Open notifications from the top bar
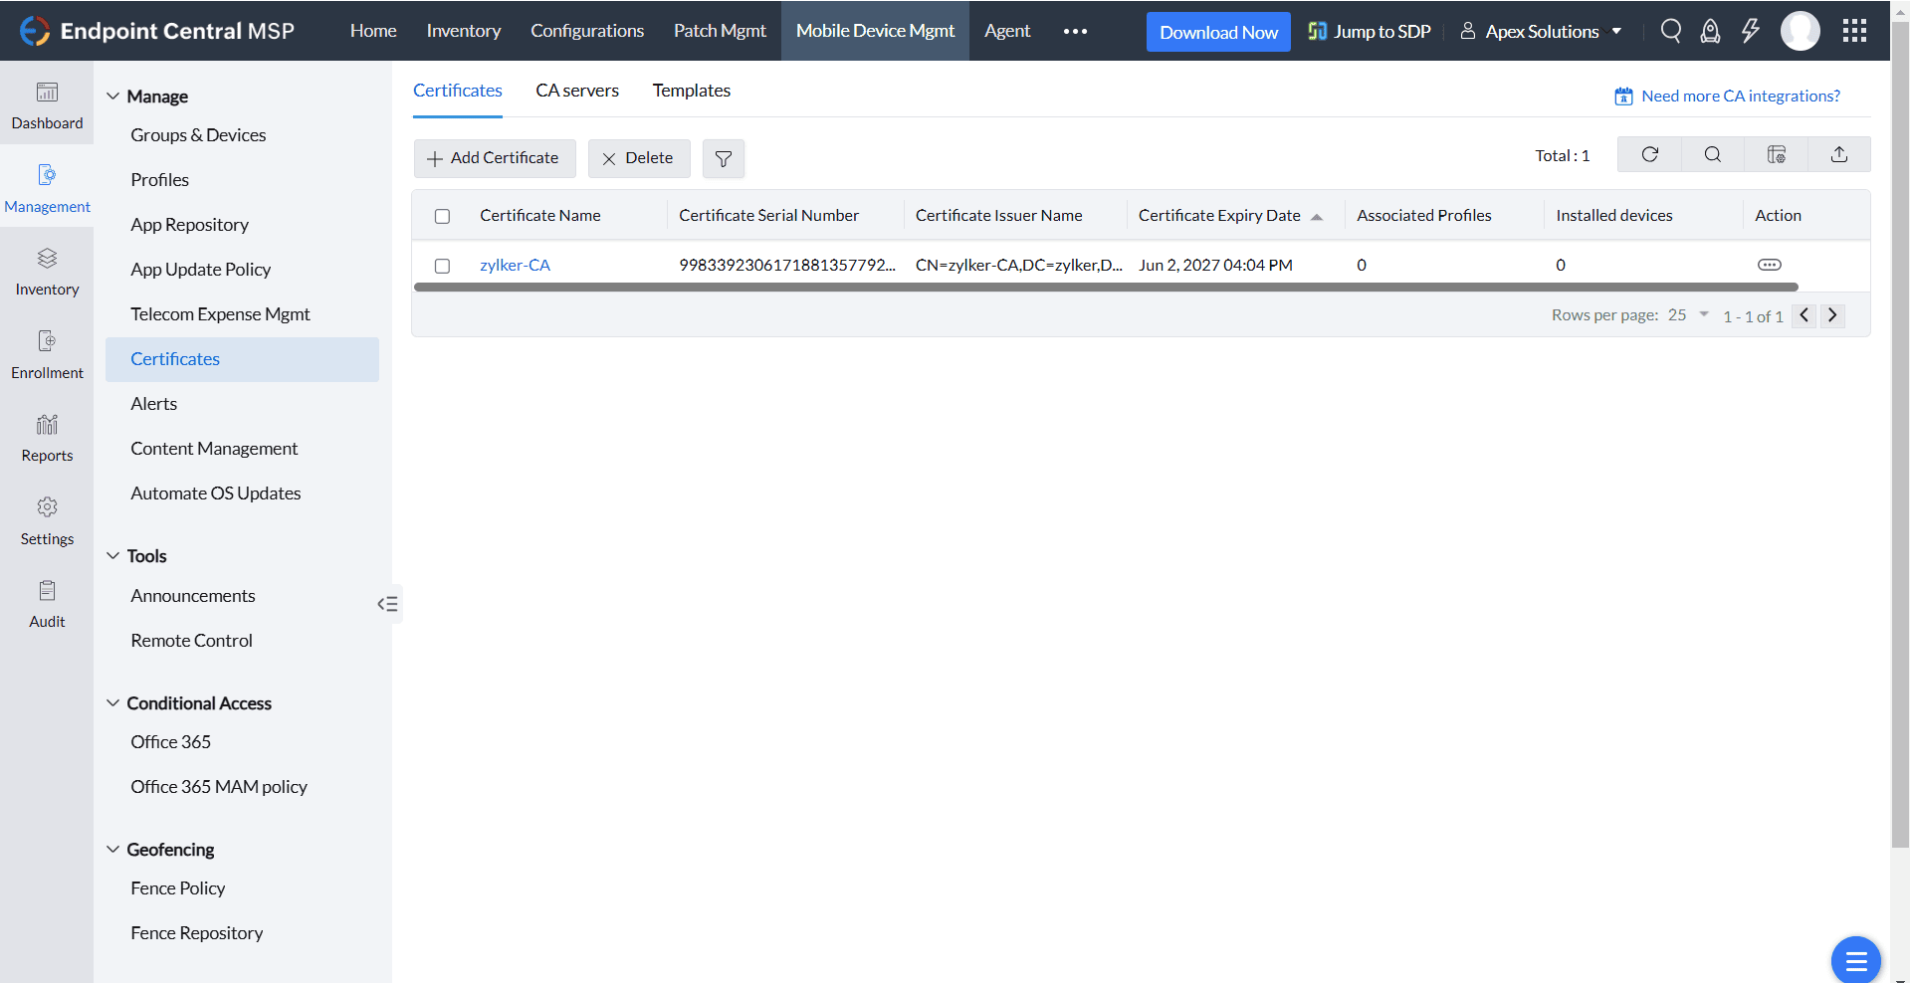 coord(1710,31)
